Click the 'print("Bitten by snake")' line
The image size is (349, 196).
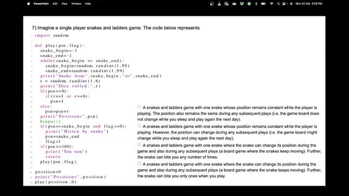click(77, 131)
